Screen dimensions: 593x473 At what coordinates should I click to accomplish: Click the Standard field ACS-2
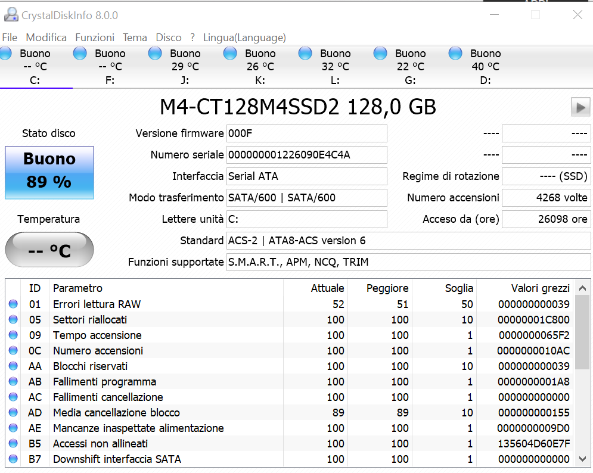408,241
